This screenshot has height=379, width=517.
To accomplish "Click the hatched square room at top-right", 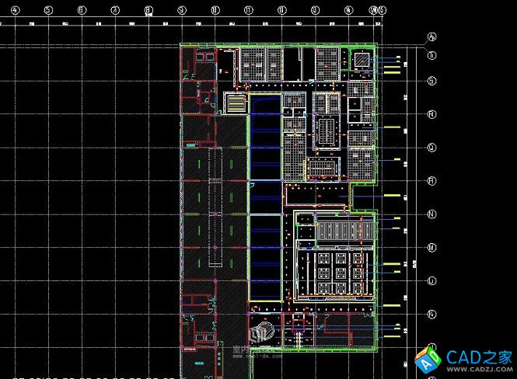I will pos(363,61).
